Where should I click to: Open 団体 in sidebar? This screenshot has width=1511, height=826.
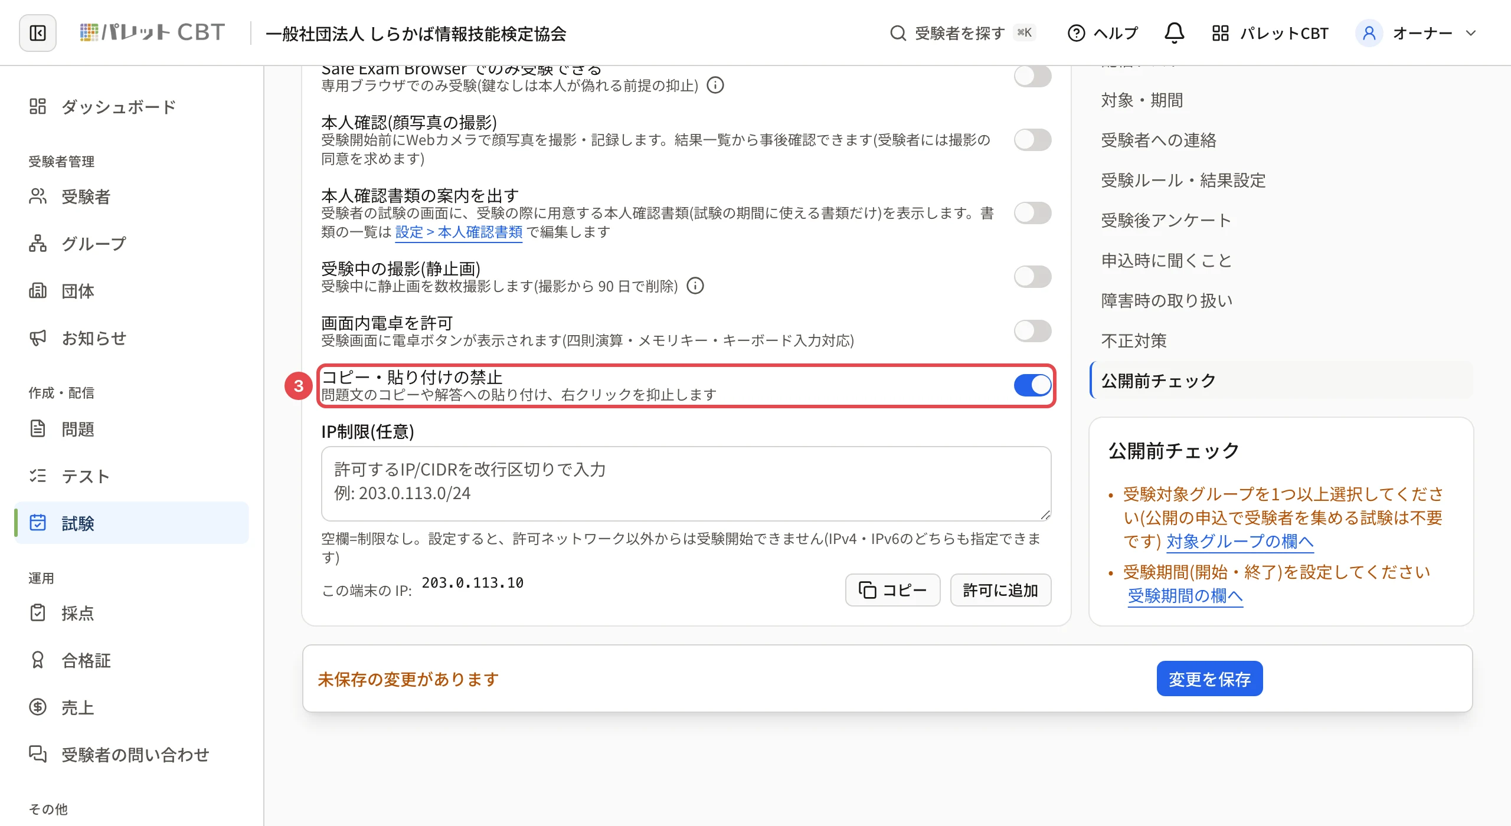(x=131, y=291)
